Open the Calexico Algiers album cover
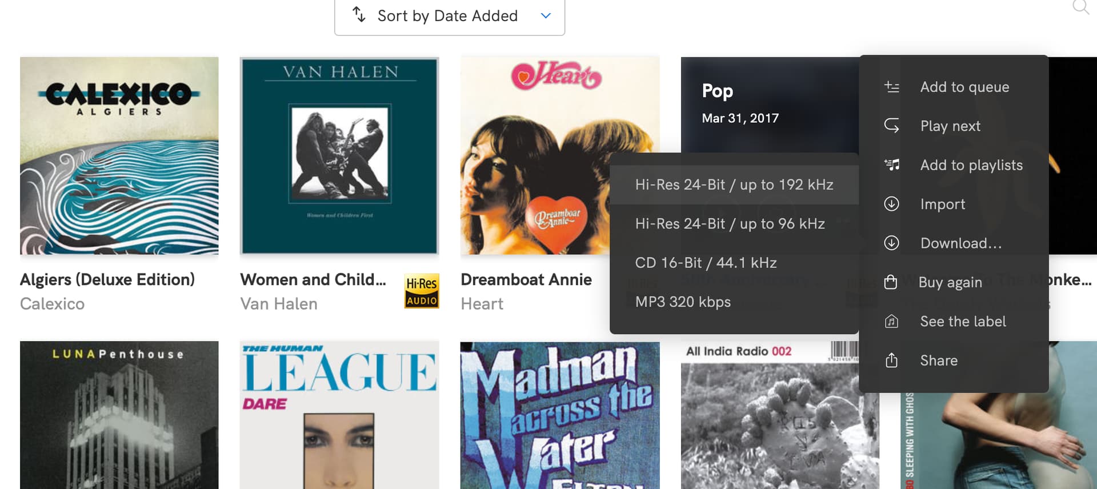Screen dimensions: 1097x489 (119, 155)
